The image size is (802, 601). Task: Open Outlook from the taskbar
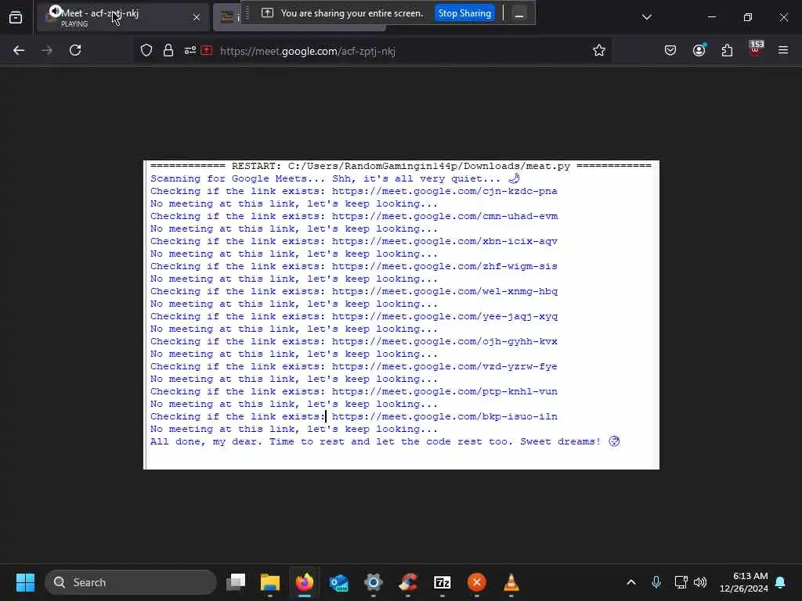(339, 582)
